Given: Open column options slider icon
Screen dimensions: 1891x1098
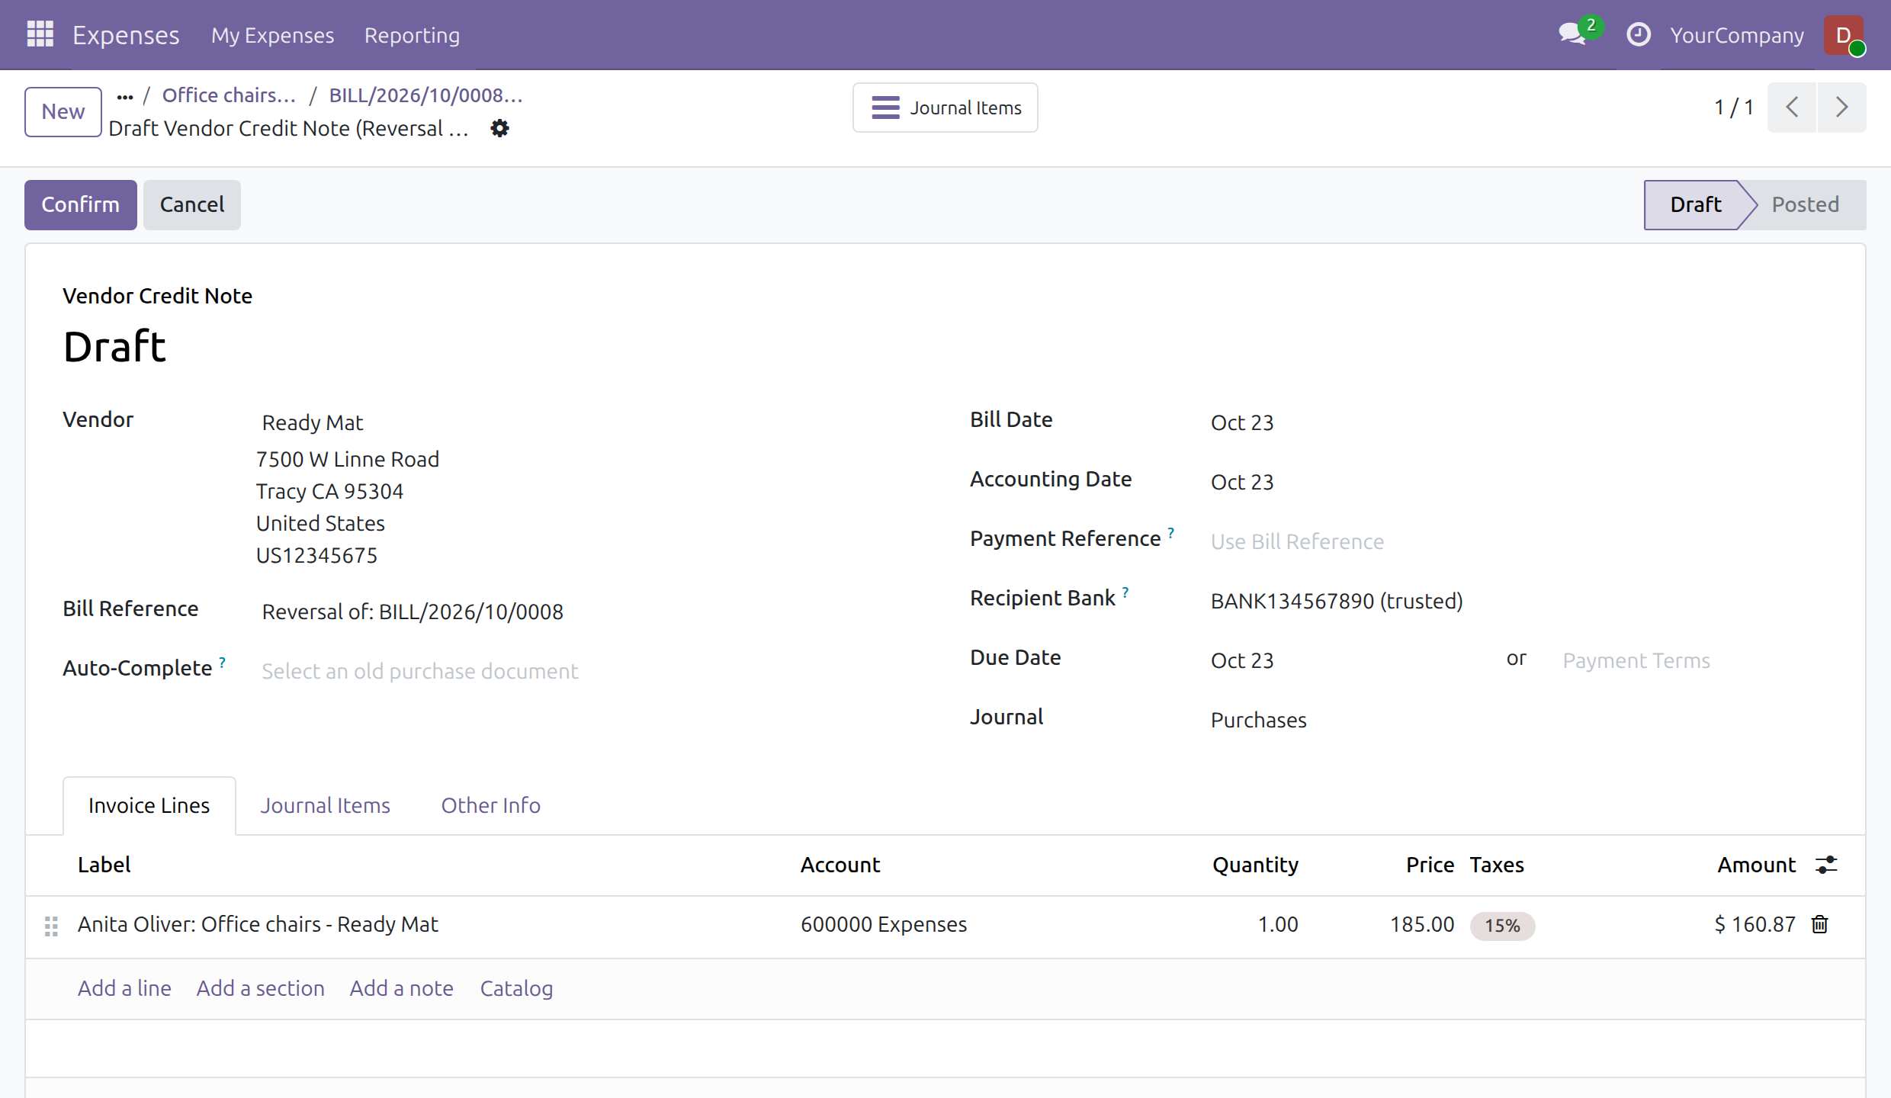Looking at the screenshot, I should click(x=1826, y=865).
